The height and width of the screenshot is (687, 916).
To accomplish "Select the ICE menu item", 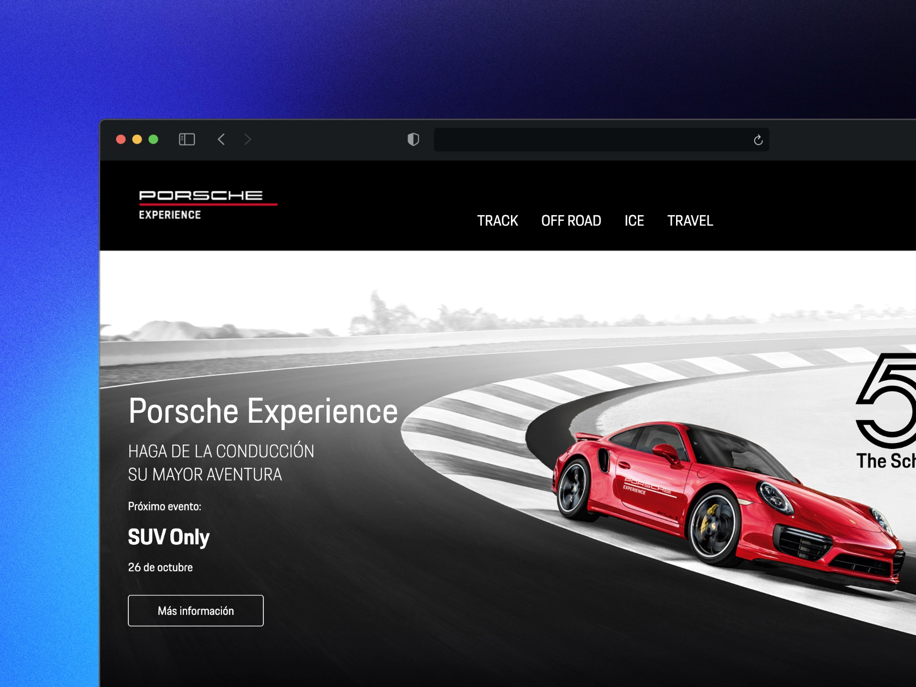I will 634,221.
